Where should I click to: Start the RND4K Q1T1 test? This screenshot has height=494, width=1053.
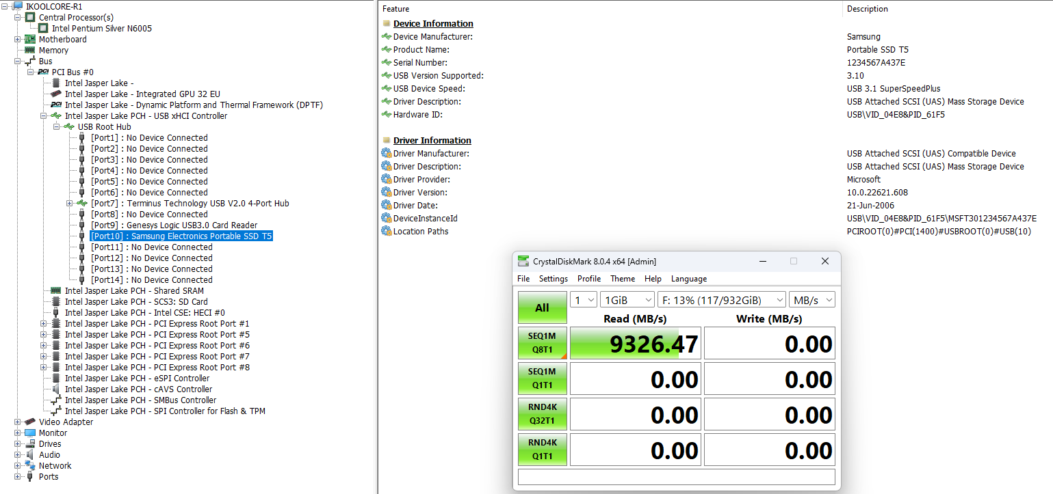pyautogui.click(x=543, y=450)
